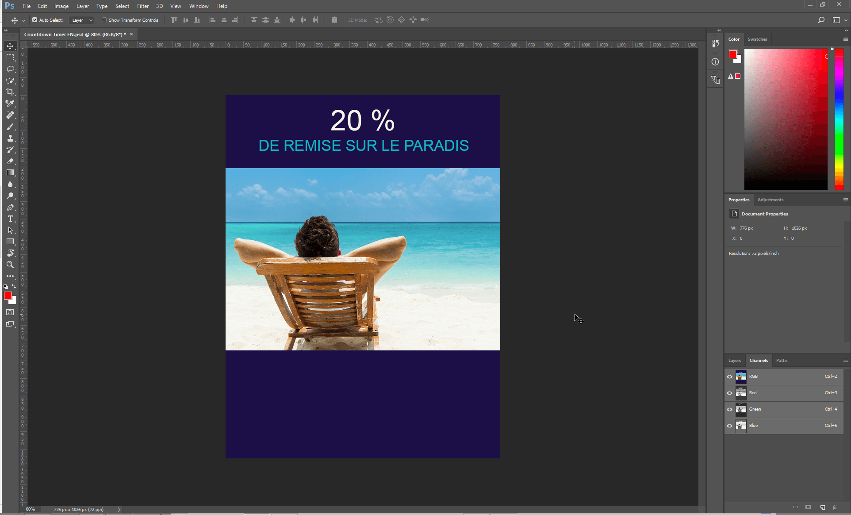
Task: Select the Move tool
Action: [10, 46]
